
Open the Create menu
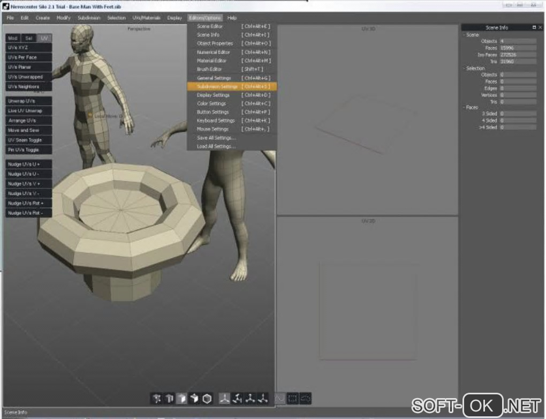42,18
